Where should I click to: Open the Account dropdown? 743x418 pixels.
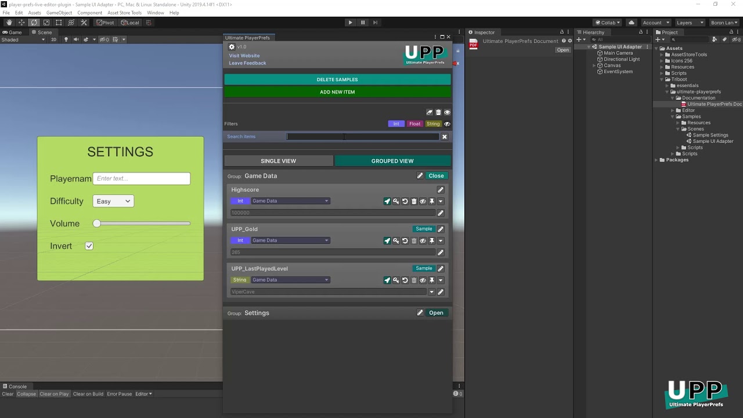pyautogui.click(x=656, y=23)
